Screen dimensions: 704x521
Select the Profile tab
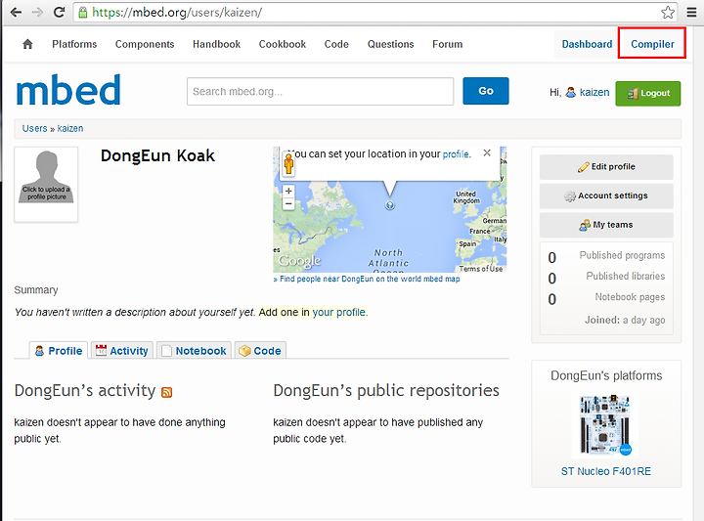(59, 351)
